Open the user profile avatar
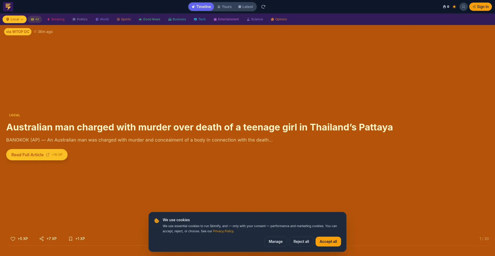Viewport: 495px width, 256px height. point(463,7)
